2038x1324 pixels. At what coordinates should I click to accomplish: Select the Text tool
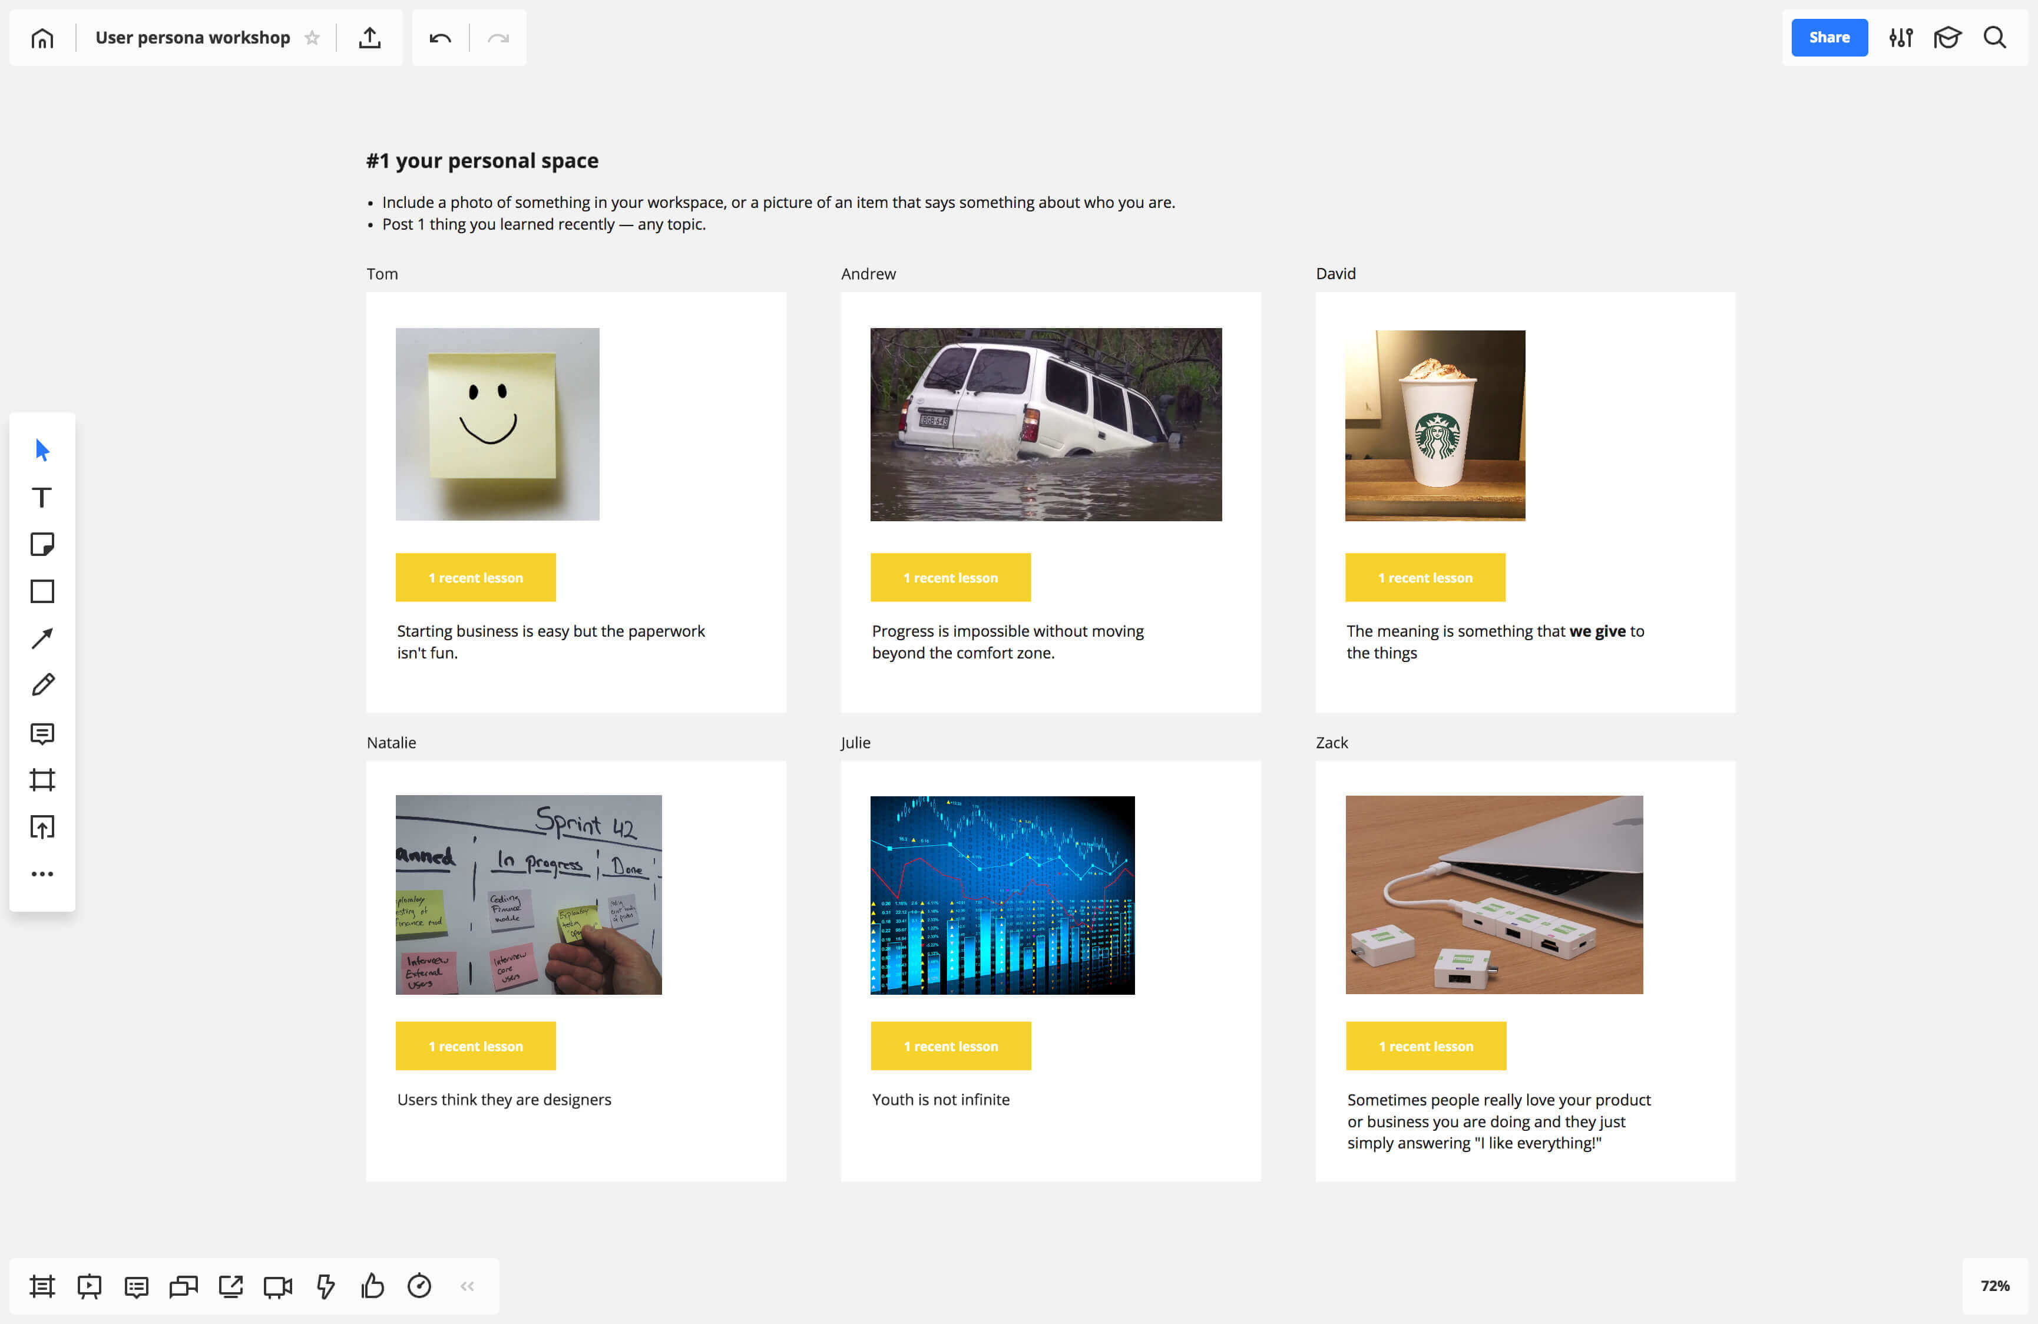(43, 497)
